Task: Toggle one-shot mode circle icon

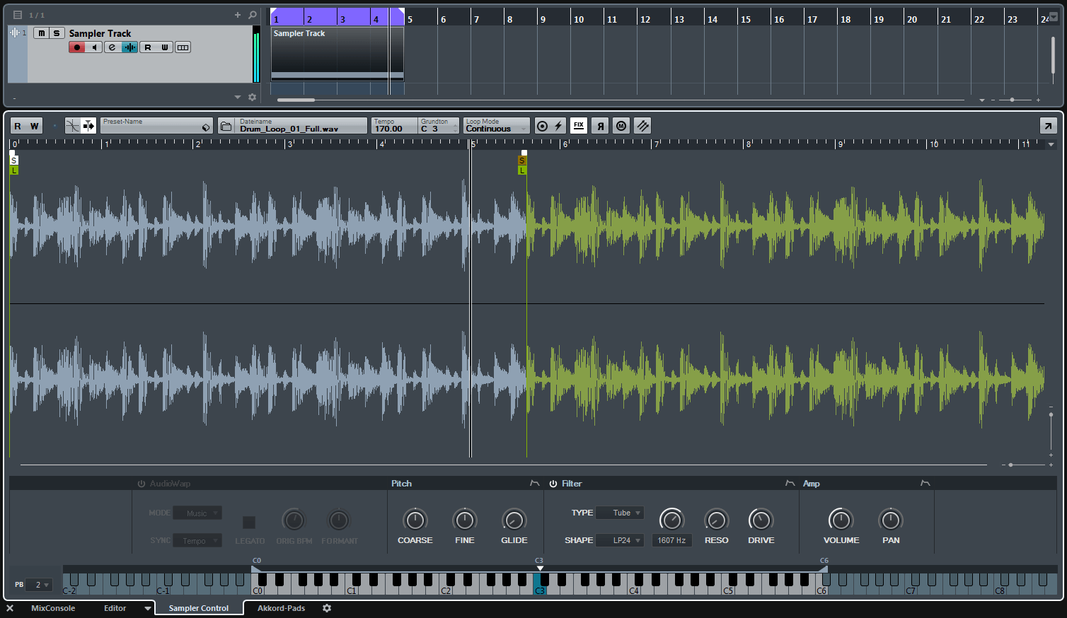Action: [543, 126]
